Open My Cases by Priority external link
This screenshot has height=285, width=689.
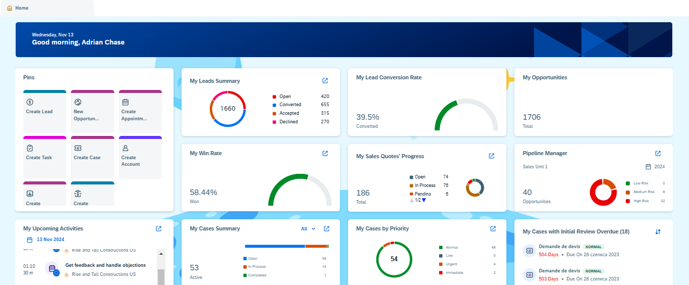click(x=493, y=229)
